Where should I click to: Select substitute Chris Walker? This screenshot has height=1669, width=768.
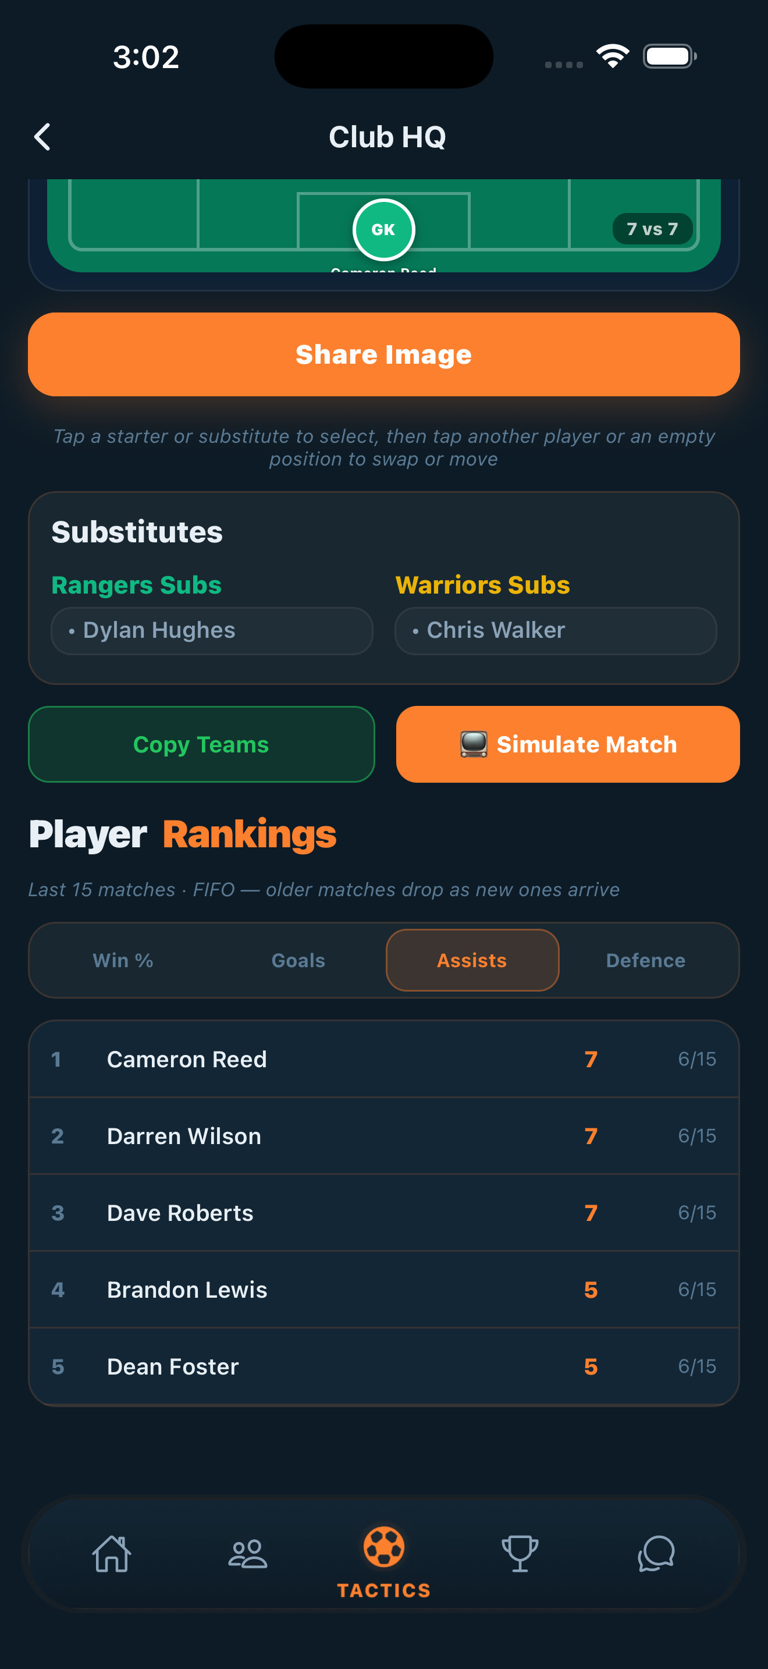click(556, 630)
